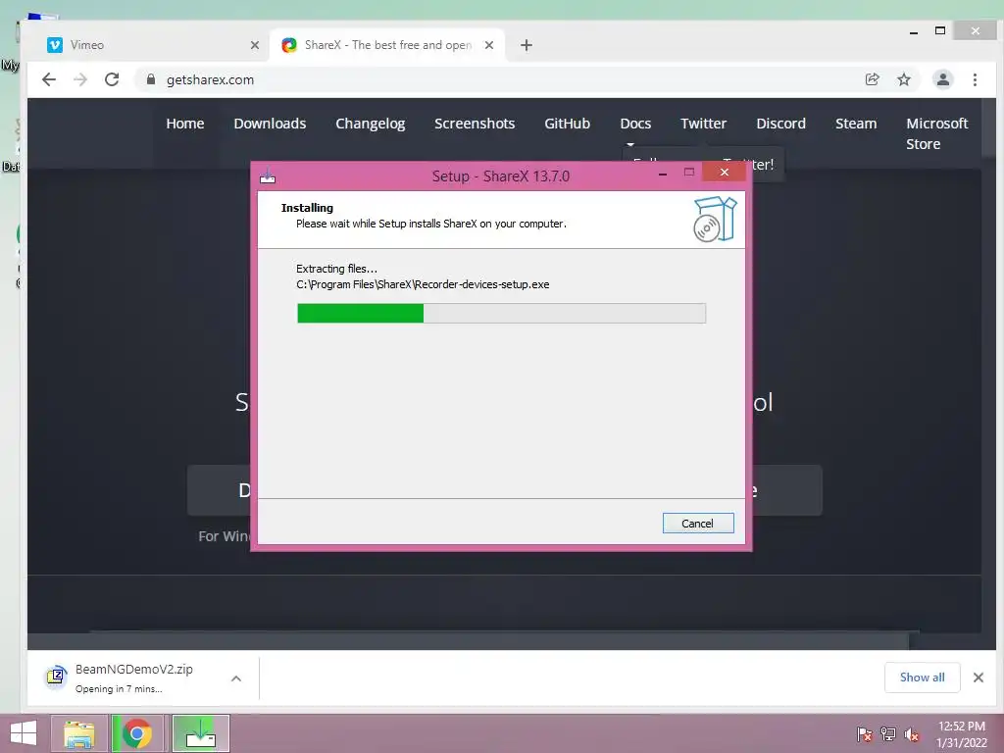Open the Steam nav link
1004x753 pixels.
(855, 124)
